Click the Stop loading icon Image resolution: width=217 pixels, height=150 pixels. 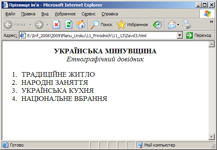[57, 25]
